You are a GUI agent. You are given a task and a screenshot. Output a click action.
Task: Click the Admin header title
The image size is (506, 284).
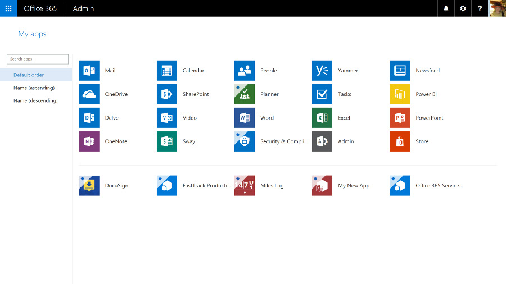click(x=83, y=8)
